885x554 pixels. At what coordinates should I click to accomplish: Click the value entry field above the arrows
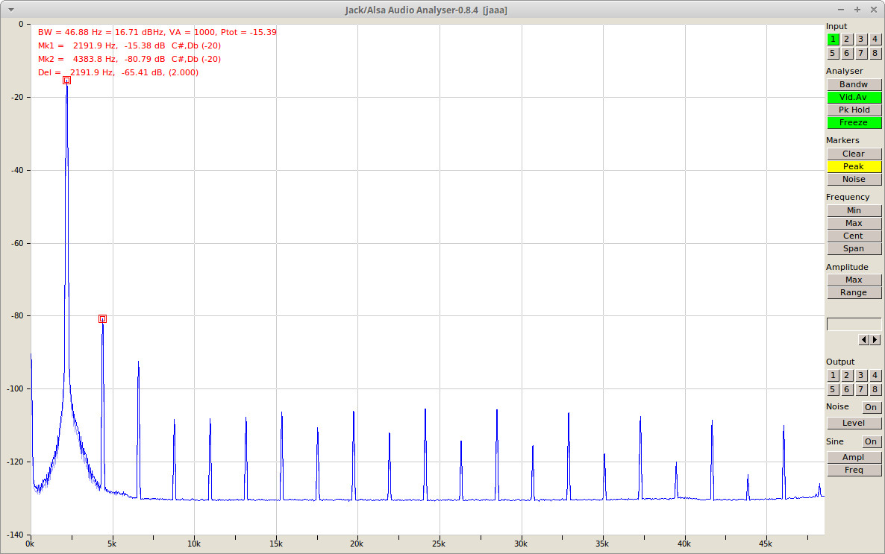coord(854,324)
